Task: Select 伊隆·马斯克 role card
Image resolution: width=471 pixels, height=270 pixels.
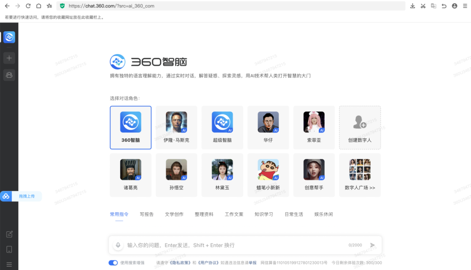Action: [x=176, y=128]
